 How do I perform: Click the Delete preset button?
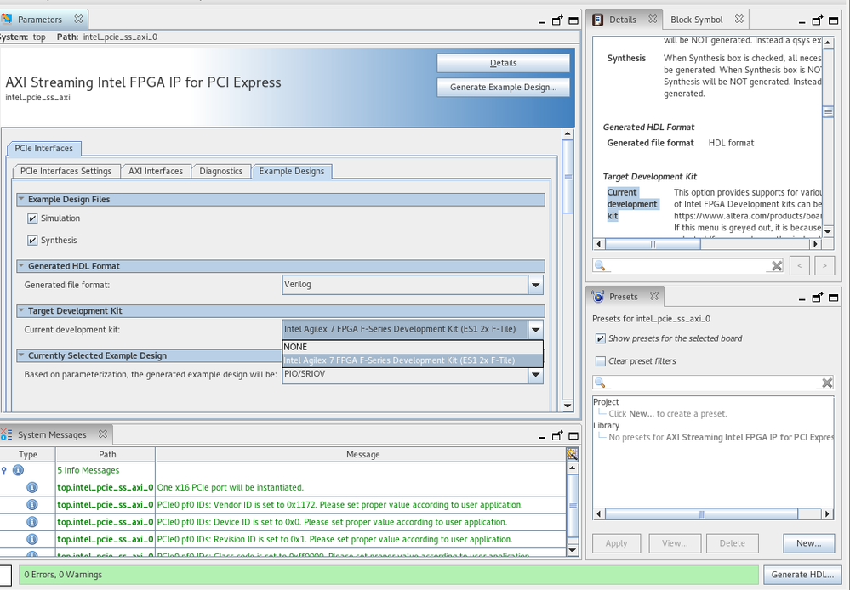(732, 543)
